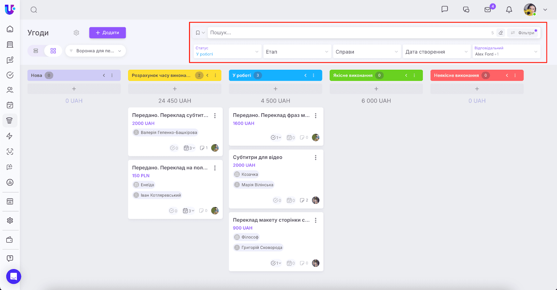
Task: Open the Передано. Переклад фраз м... deal
Action: 271,115
